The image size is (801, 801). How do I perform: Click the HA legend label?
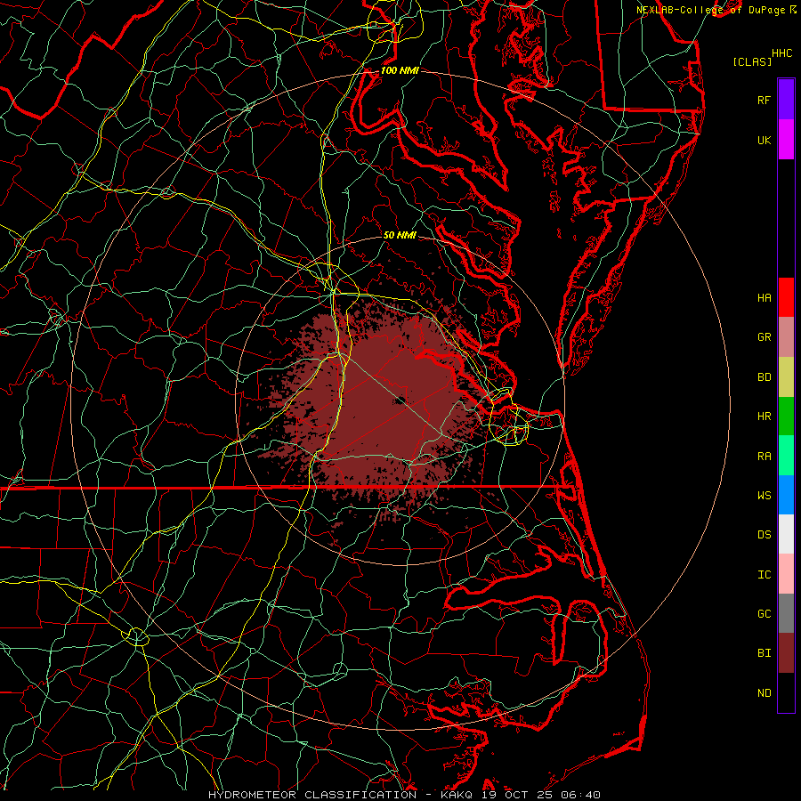coord(764,298)
